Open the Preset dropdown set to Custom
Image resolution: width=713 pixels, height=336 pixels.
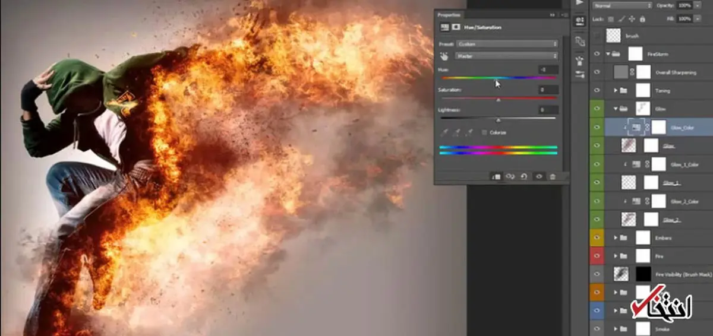point(506,44)
